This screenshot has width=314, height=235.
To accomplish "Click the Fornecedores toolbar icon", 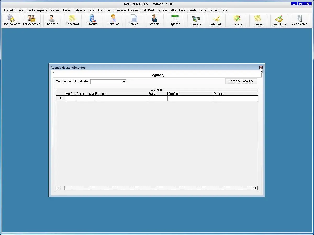I will pos(32,20).
